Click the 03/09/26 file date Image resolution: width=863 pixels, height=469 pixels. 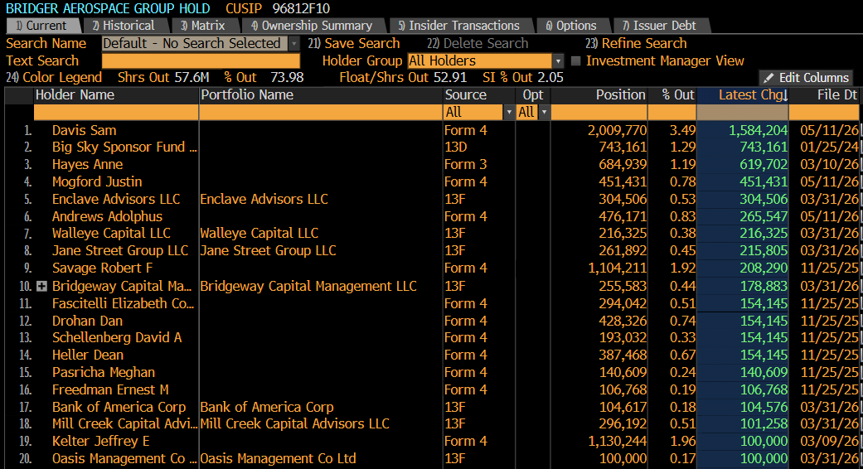click(830, 442)
